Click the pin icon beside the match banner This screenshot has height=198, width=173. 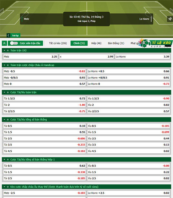[x=170, y=19]
